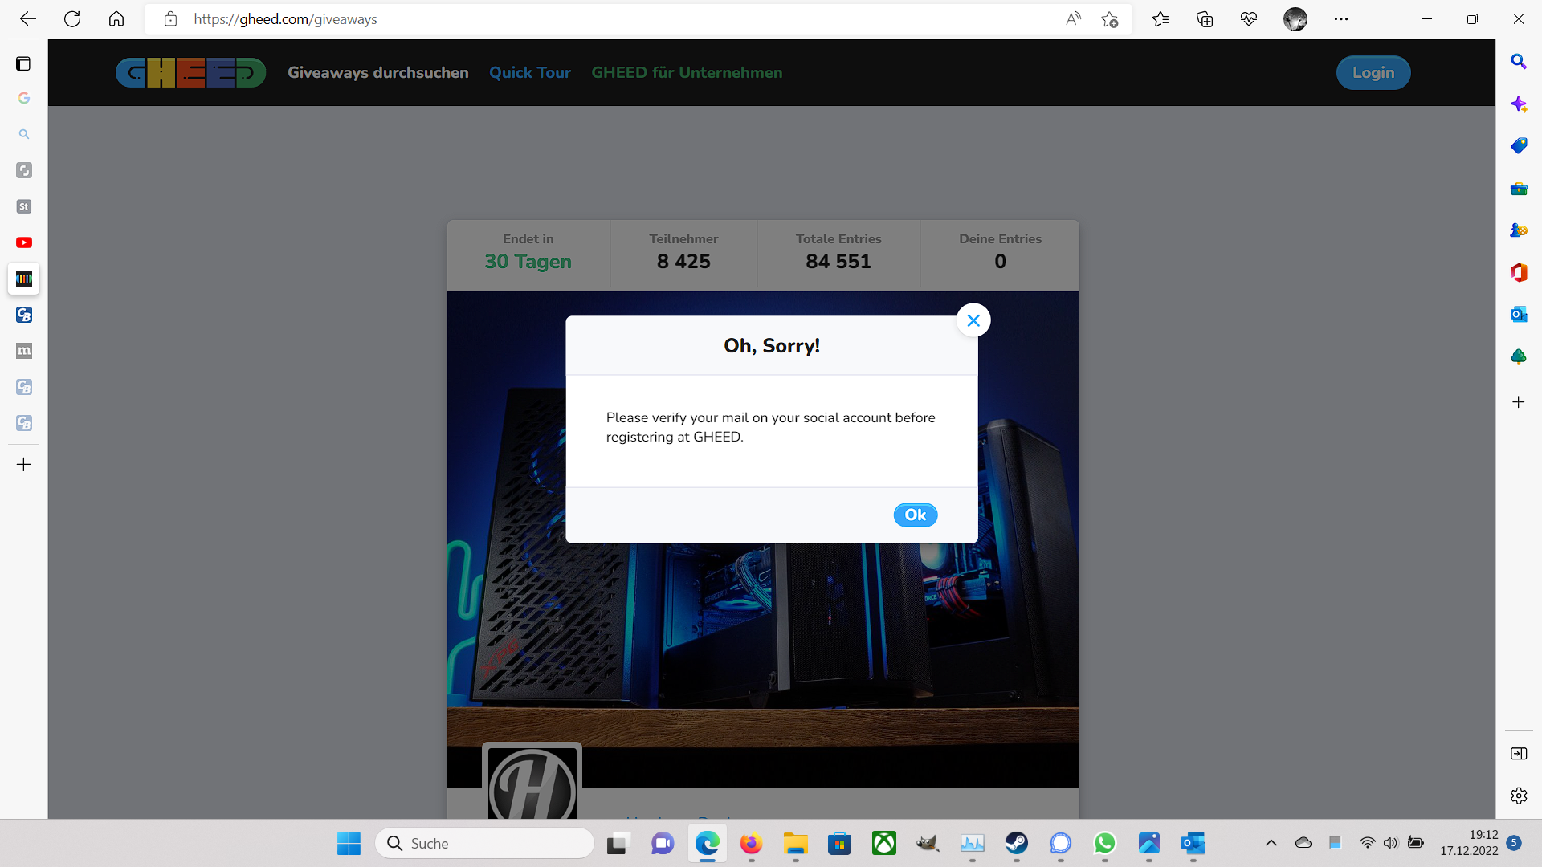The width and height of the screenshot is (1542, 867).
Task: Refresh the page with reload icon
Action: [72, 18]
